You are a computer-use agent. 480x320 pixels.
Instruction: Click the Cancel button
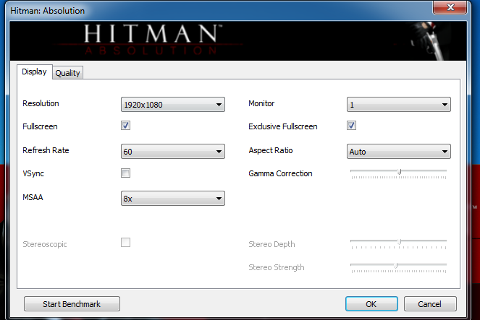coord(430,304)
